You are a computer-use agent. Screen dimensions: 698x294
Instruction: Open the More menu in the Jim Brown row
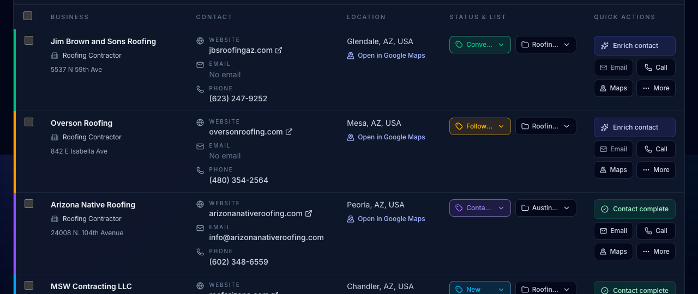pos(656,88)
